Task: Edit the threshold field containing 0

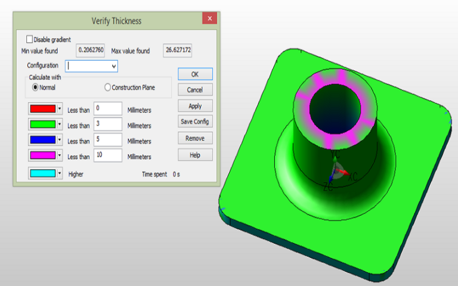Action: click(x=108, y=108)
